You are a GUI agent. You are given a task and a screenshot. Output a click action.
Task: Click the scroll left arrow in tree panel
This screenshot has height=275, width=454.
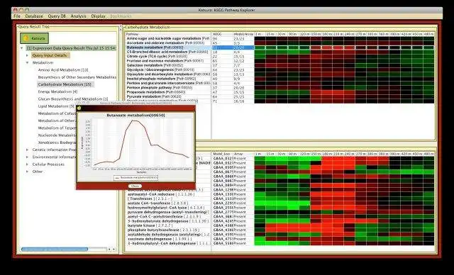coord(109,249)
